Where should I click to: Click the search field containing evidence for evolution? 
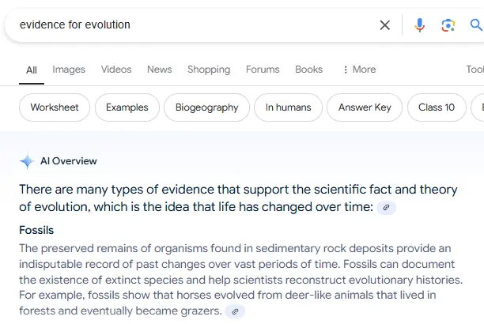190,25
